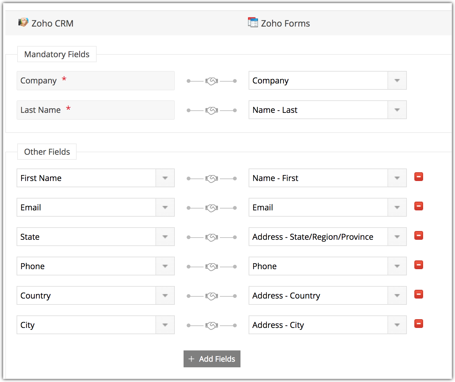The image size is (455, 382).
Task: Click the Add Fields button
Action: 212,359
